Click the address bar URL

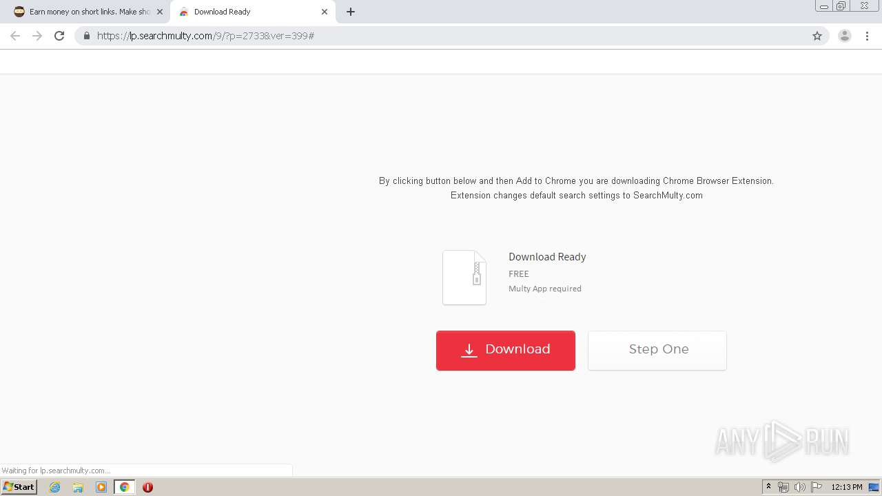point(205,36)
